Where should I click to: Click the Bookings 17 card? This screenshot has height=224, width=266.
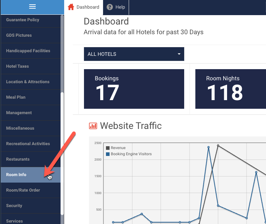pos(134,89)
